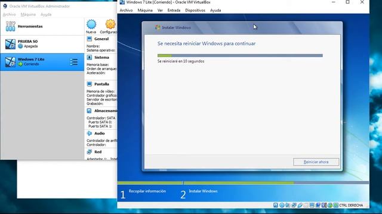Screen dimensions: 382x214
Task: Open the Ver menu
Action: click(160, 10)
